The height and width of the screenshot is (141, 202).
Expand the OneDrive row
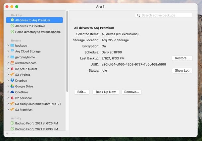coord(8,92)
